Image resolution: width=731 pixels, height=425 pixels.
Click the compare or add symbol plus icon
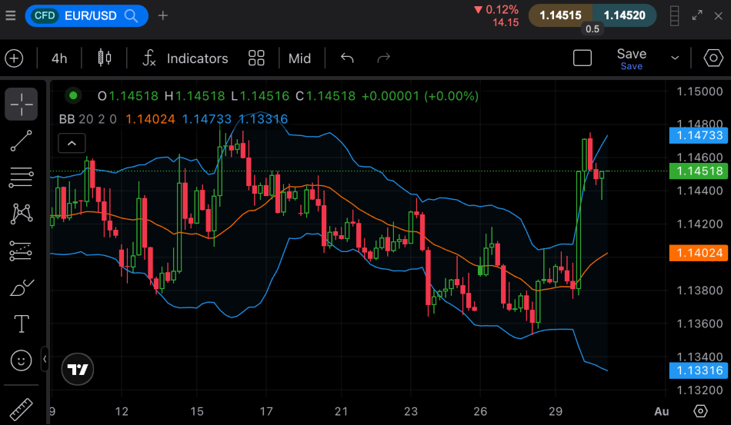14,58
